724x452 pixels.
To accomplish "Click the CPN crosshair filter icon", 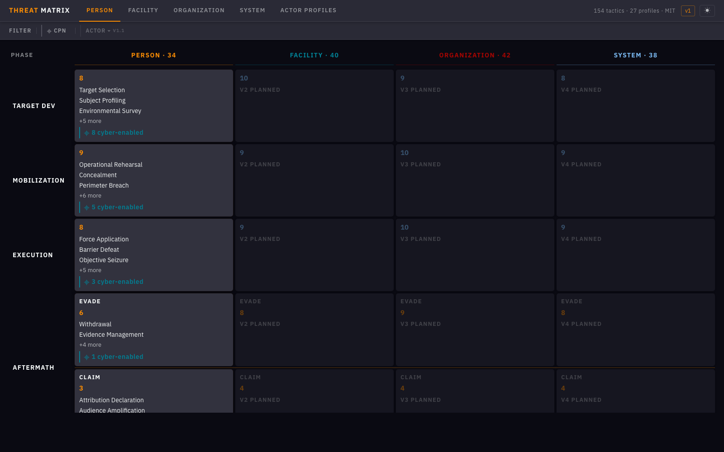I will pyautogui.click(x=49, y=31).
